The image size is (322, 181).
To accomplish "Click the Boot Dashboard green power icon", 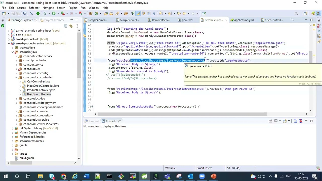I will tap(38, 13).
